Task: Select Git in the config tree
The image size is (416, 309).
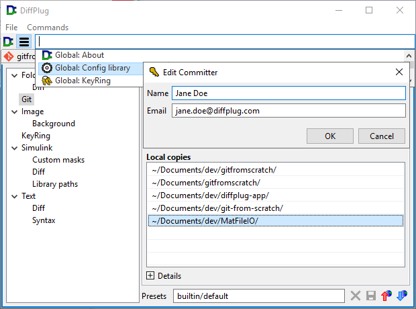Action: [27, 99]
